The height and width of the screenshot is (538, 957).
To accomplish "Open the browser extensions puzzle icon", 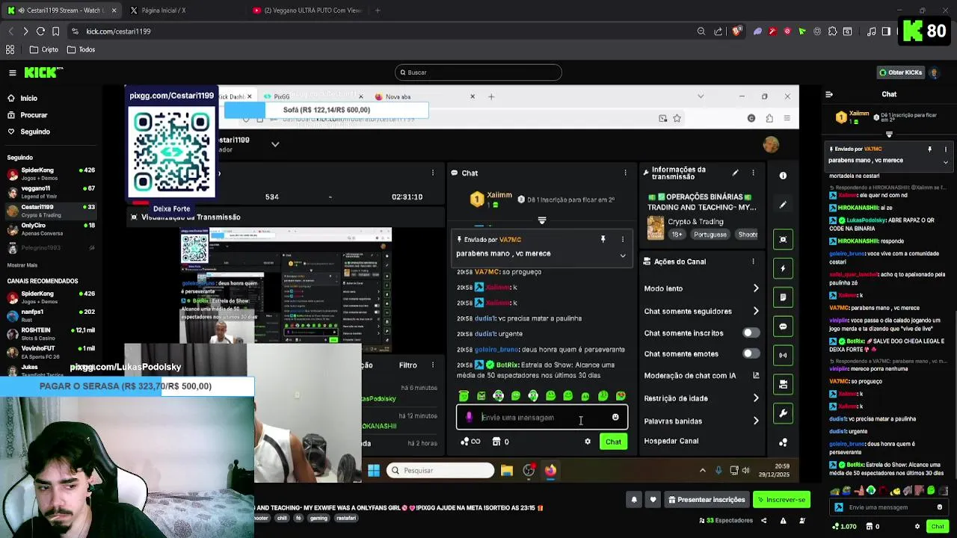I will click(831, 31).
